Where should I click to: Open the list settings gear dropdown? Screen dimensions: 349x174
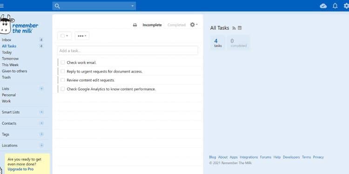pos(194,25)
